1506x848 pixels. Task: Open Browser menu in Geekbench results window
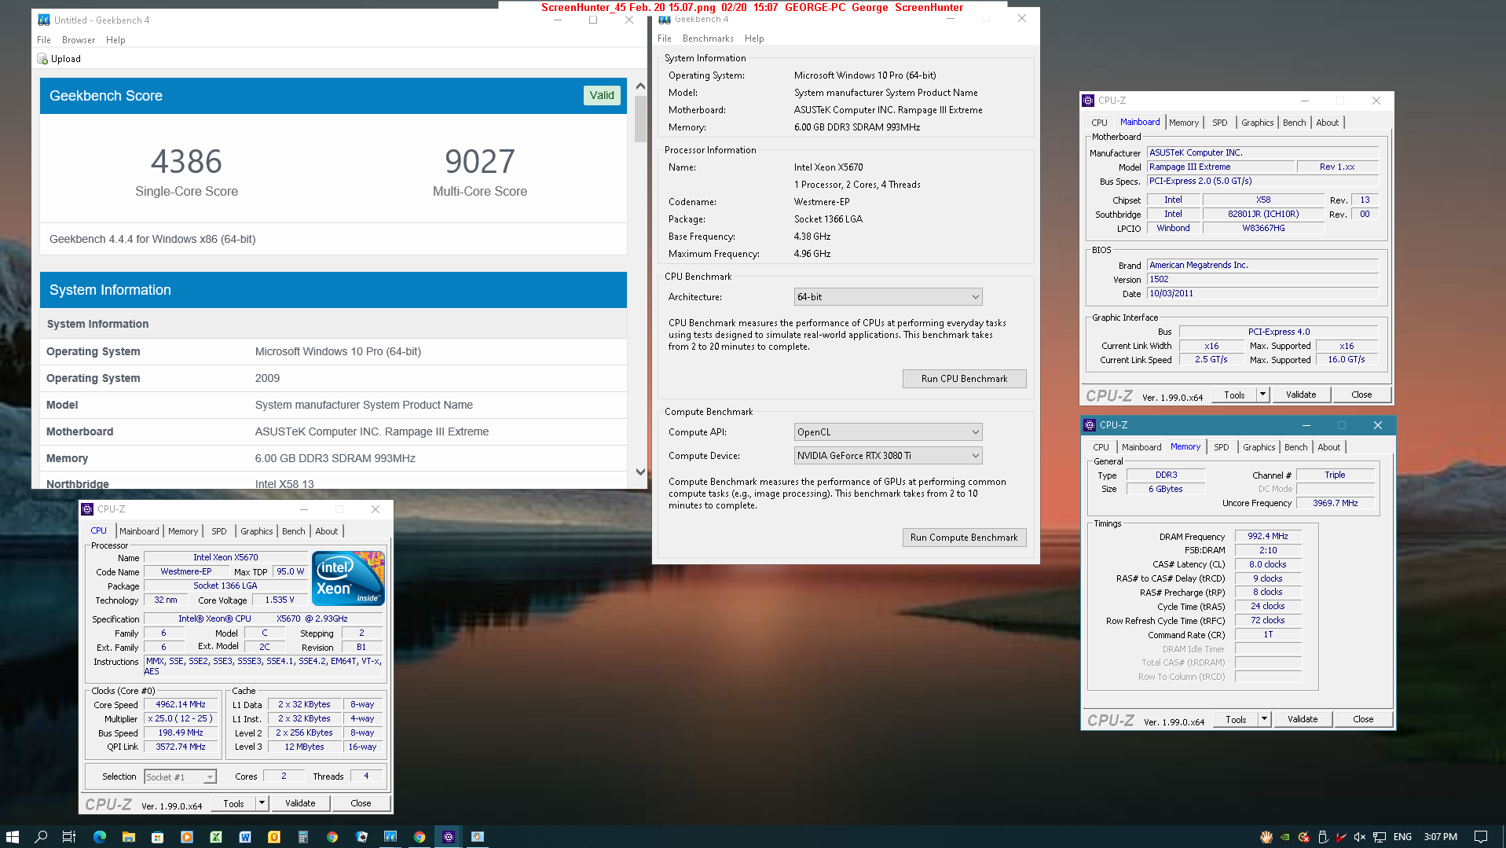tap(79, 40)
